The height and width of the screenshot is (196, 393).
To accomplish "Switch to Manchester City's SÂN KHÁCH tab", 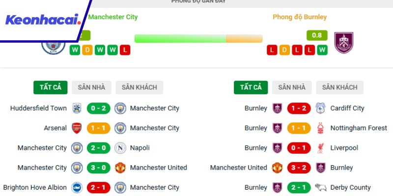I will (x=140, y=87).
